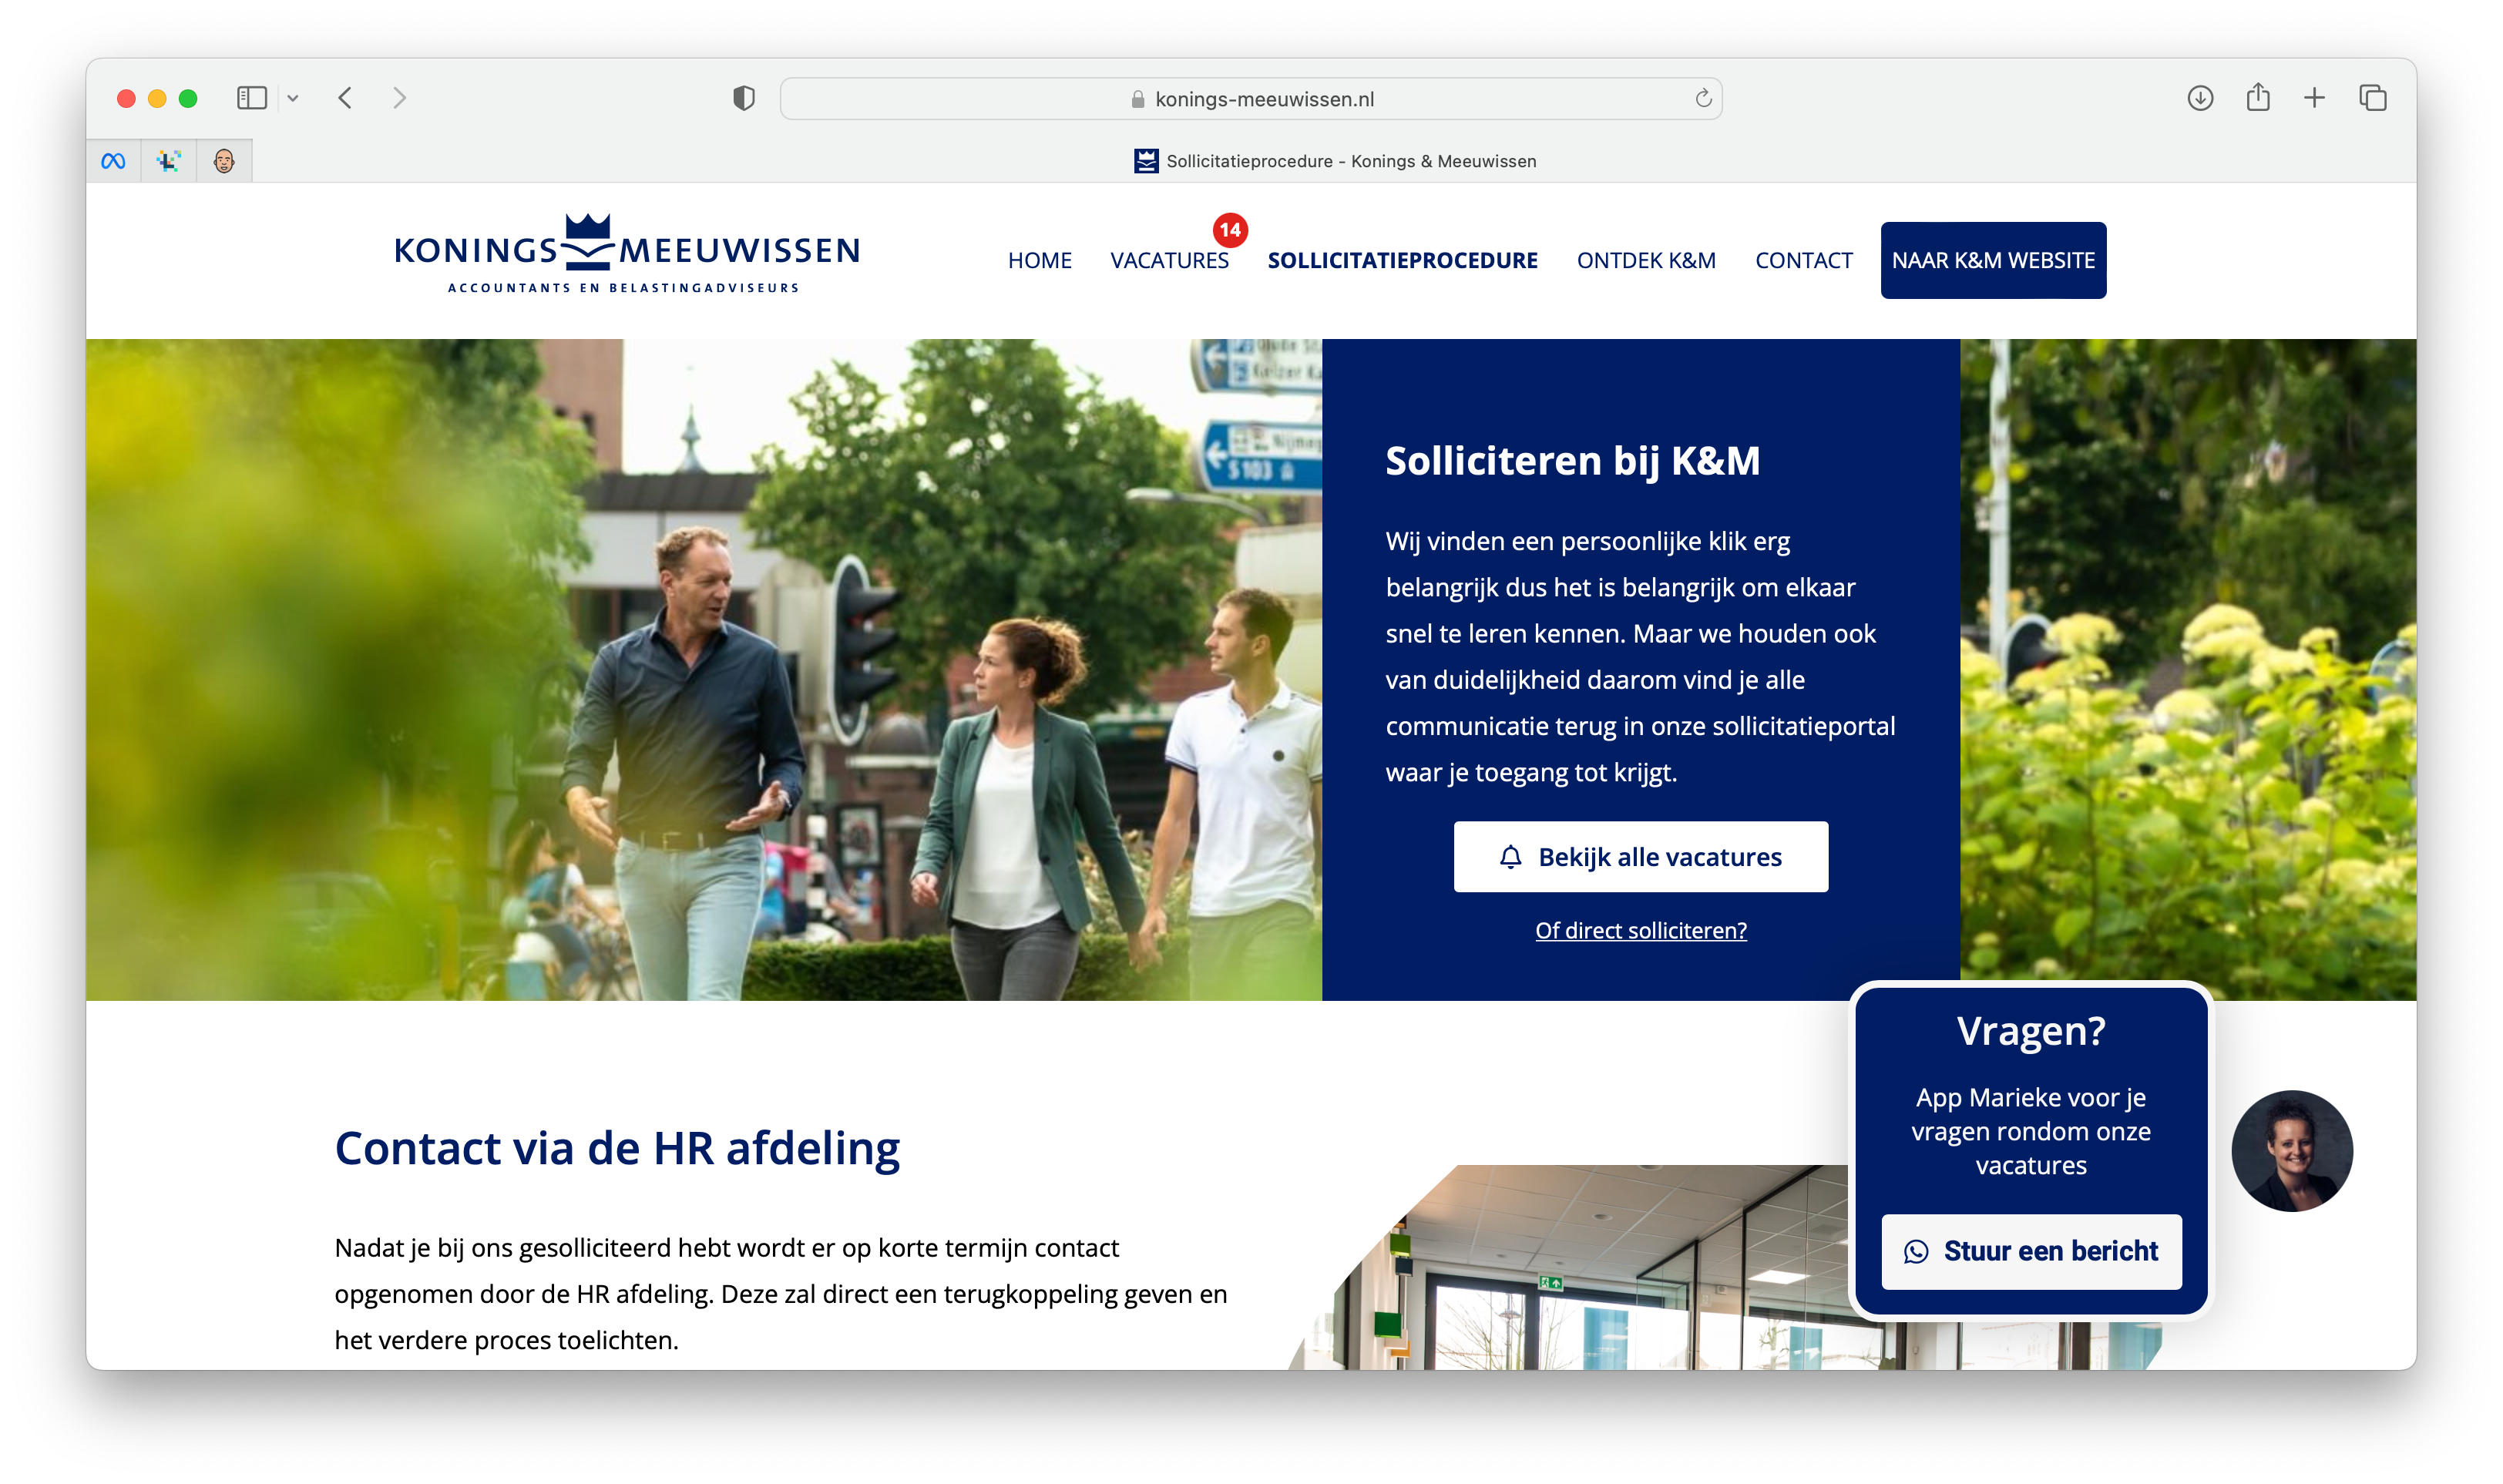The height and width of the screenshot is (1484, 2503).
Task: Click the red 14 vacancies badge
Action: (1230, 230)
